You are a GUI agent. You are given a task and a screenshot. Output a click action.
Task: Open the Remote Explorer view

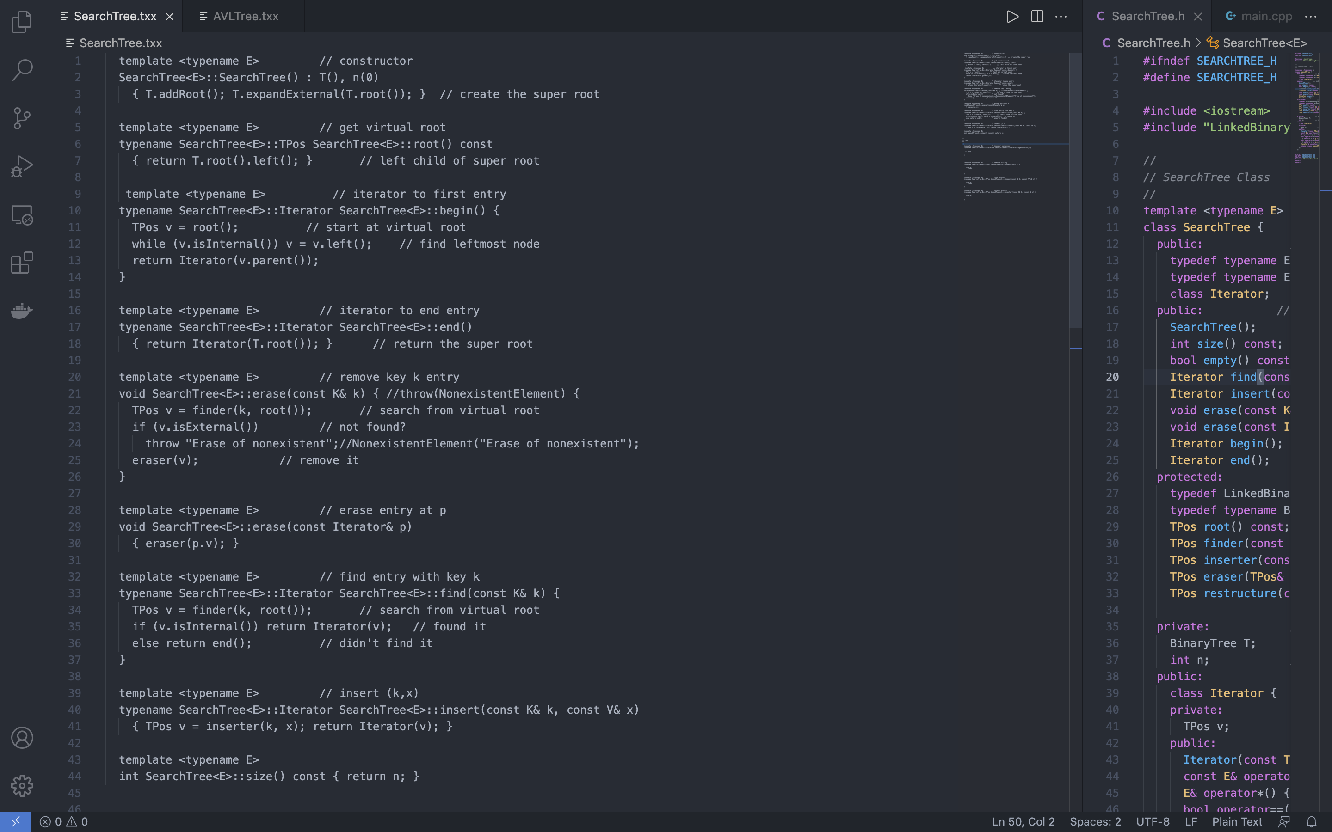(x=22, y=214)
